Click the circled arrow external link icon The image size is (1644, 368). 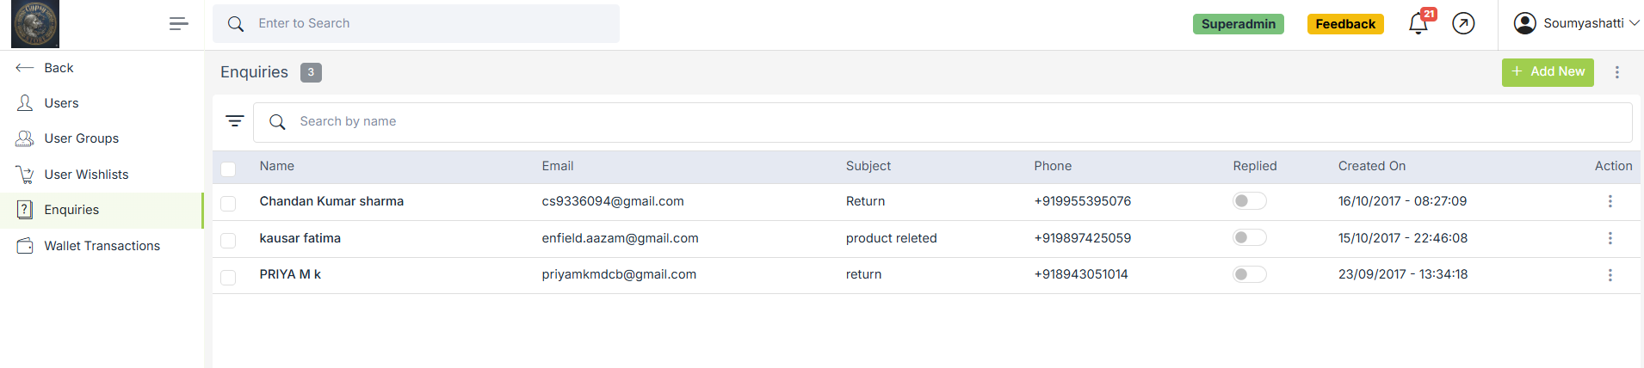tap(1463, 24)
